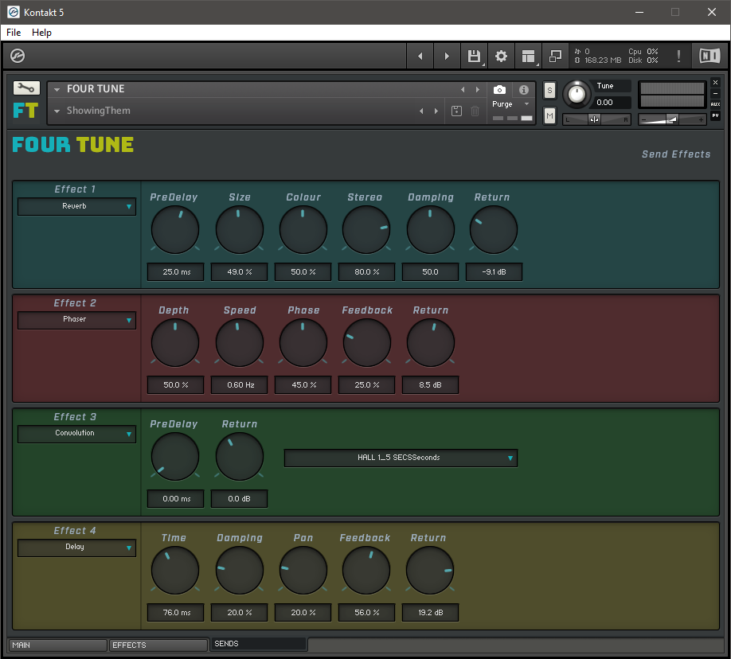The height and width of the screenshot is (659, 731).
Task: Switch to the MAIN tab
Action: 57,645
